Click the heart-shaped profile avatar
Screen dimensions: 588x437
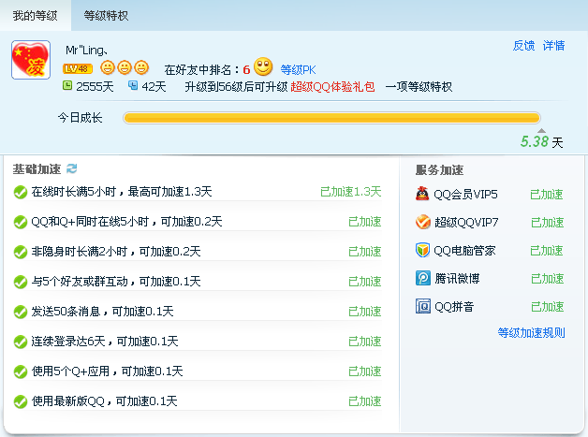pos(31,60)
